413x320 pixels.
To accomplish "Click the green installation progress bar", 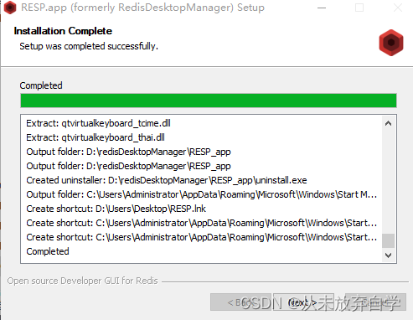I will 209,101.
